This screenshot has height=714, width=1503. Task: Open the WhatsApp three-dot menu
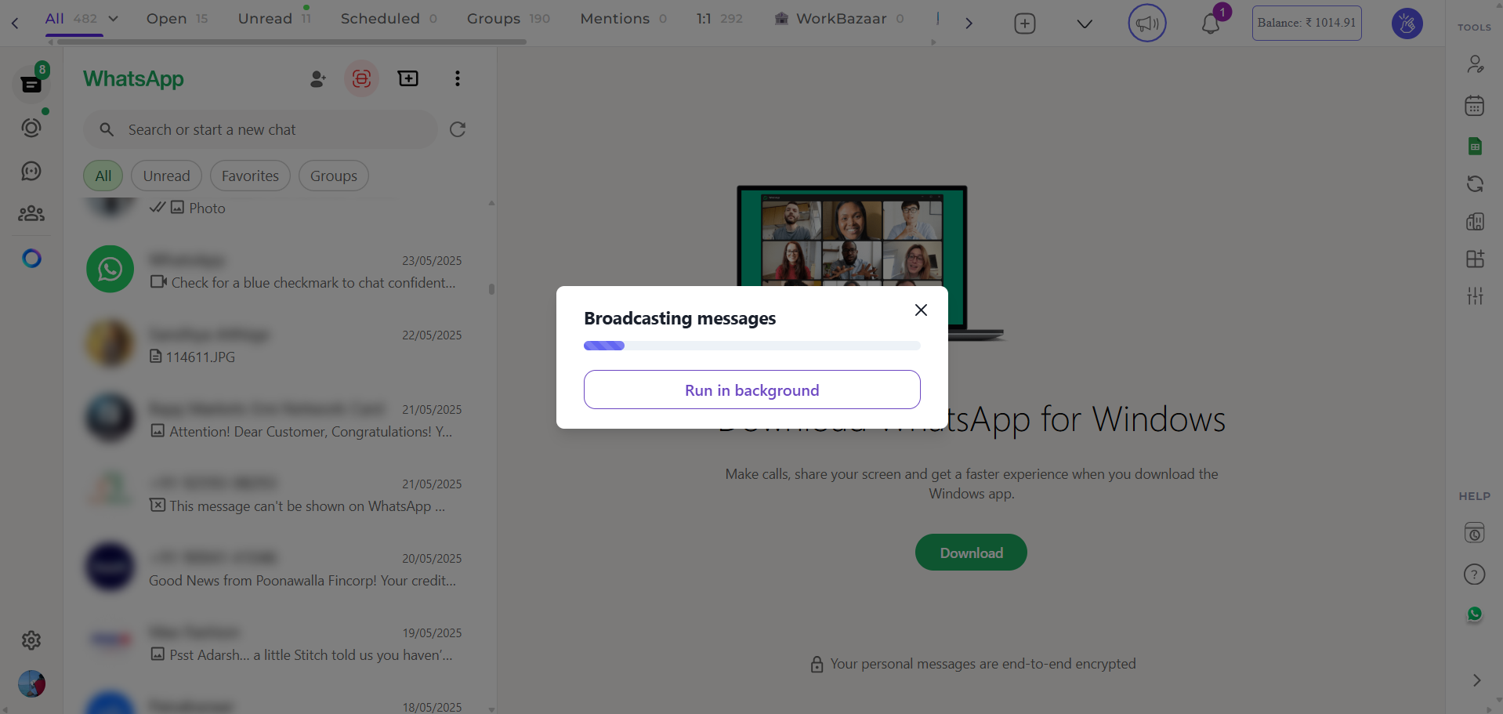tap(458, 78)
